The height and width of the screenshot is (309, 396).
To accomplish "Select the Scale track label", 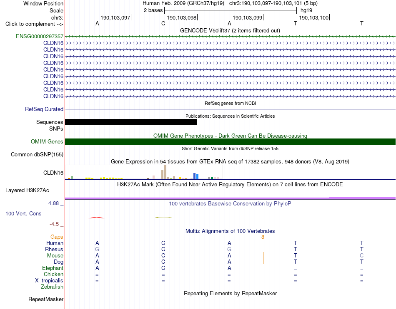I will tap(56, 10).
